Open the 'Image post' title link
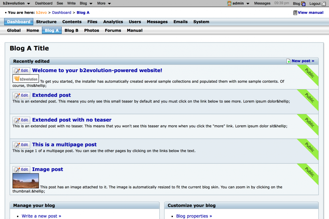Viewport: 329px width, 219px height. [x=47, y=169]
